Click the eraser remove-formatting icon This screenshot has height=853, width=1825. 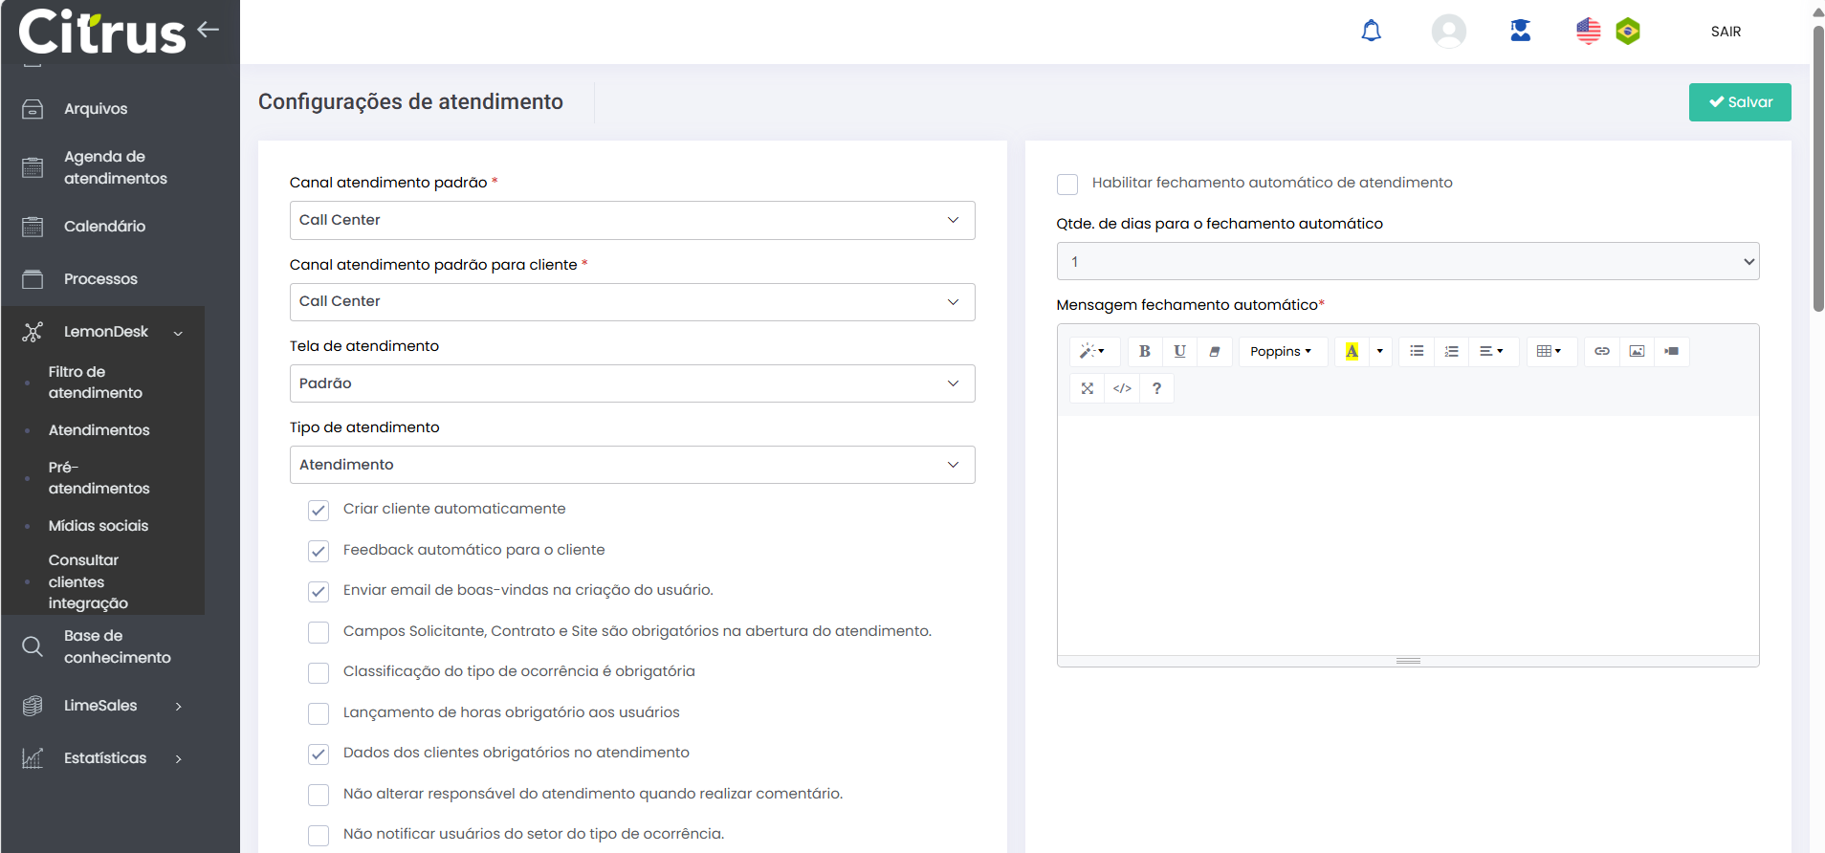[1214, 351]
